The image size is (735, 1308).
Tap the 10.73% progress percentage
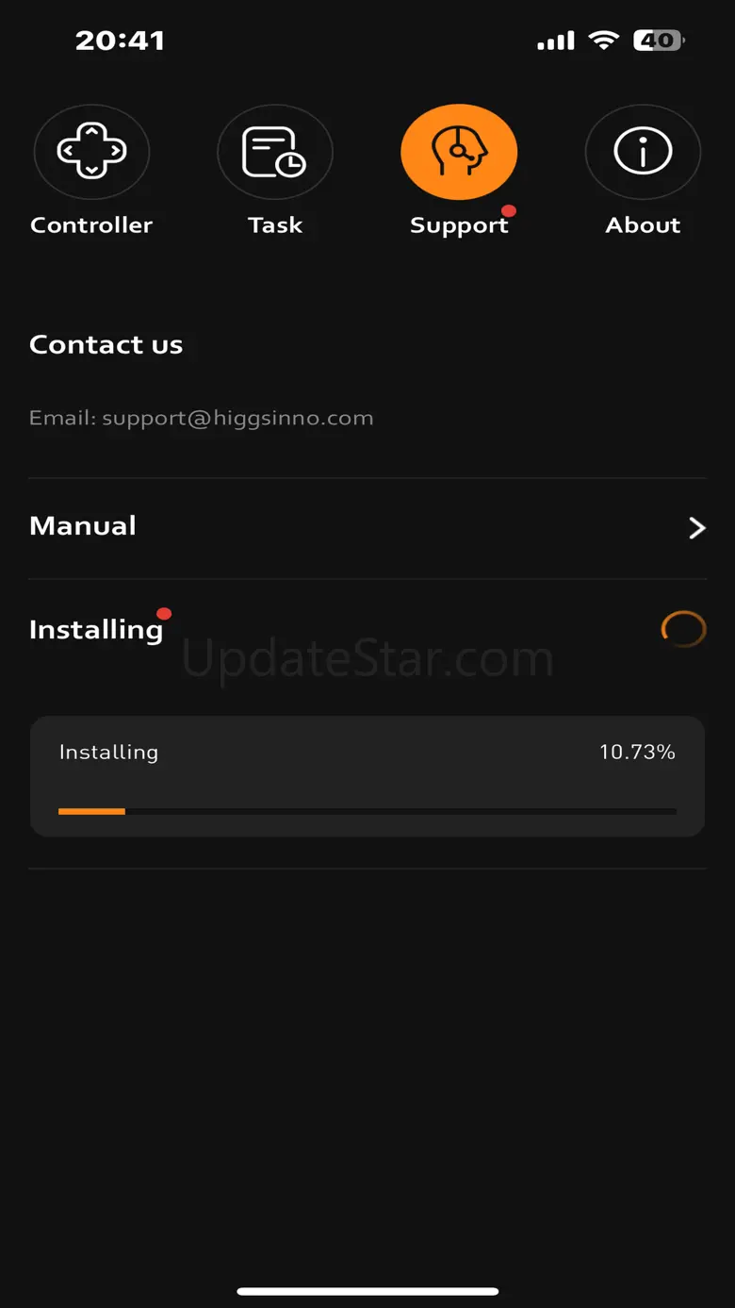[637, 752]
